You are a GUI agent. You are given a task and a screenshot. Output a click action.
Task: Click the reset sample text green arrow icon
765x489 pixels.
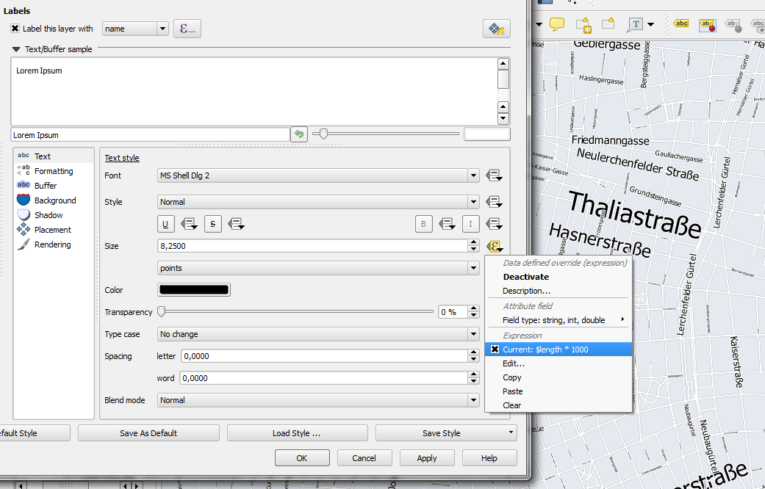point(299,134)
